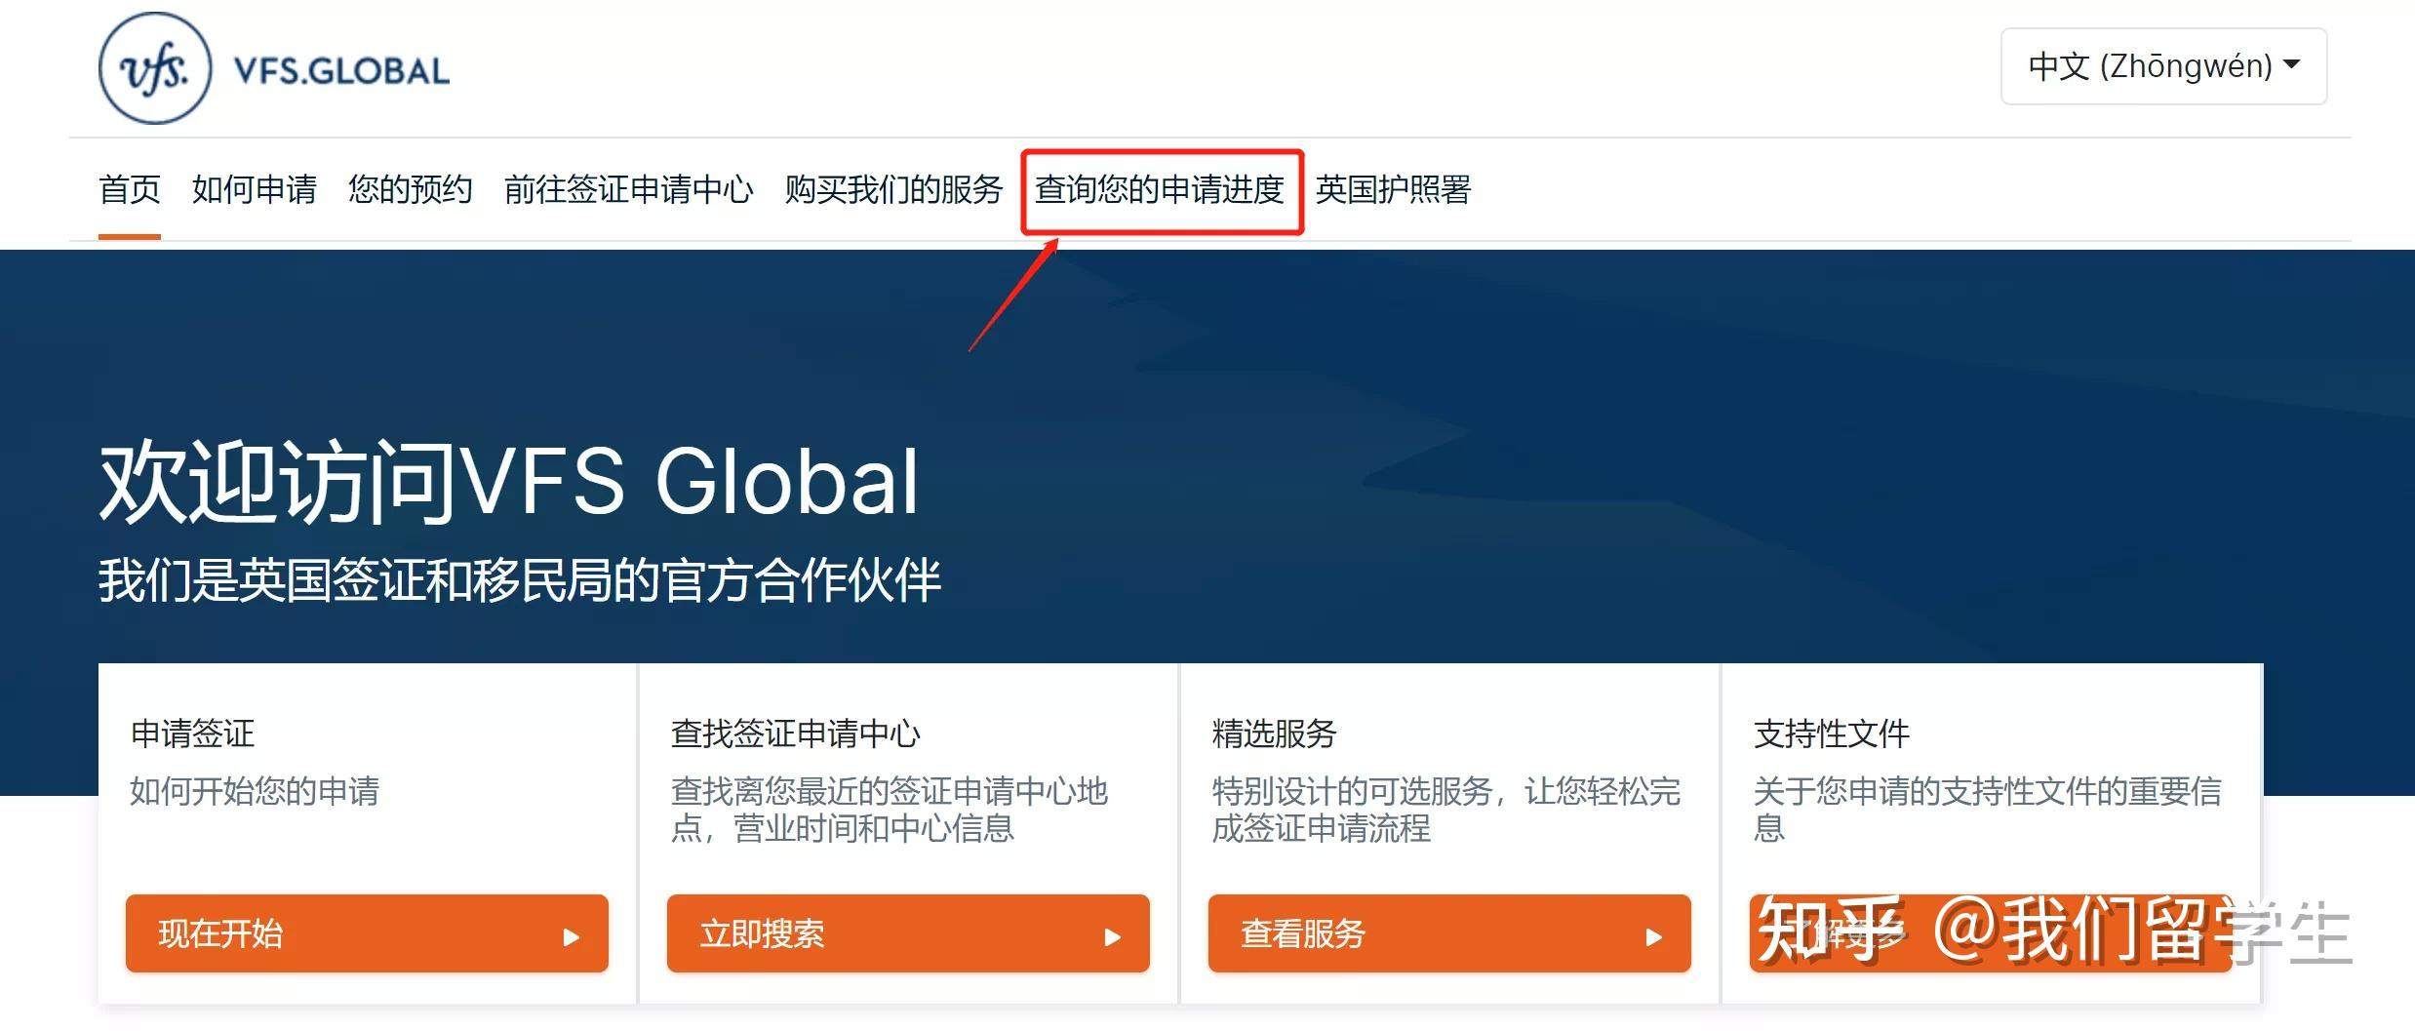Click the 欢迎访问VFS Global headline
The height and width of the screenshot is (1031, 2415).
(x=508, y=481)
